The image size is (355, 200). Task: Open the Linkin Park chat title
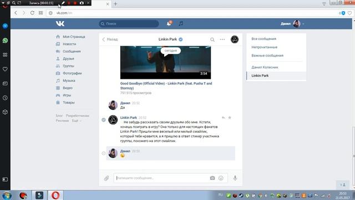pyautogui.click(x=168, y=39)
